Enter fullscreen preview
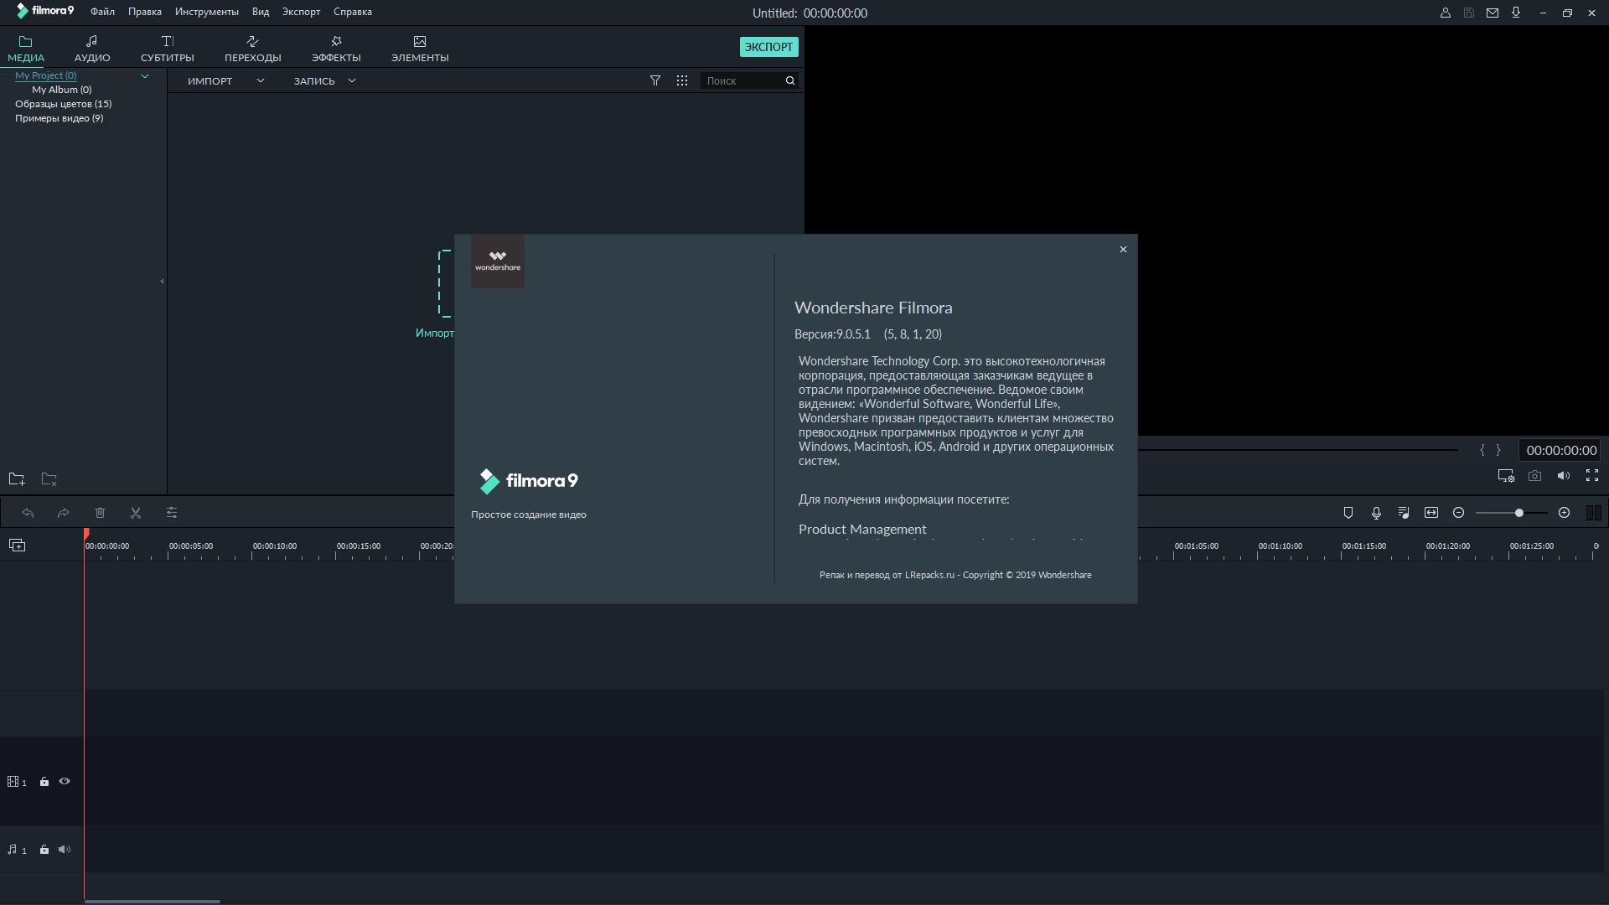The width and height of the screenshot is (1609, 905). (1592, 476)
